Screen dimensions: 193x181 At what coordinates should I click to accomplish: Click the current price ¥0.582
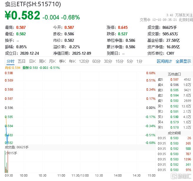(22, 15)
